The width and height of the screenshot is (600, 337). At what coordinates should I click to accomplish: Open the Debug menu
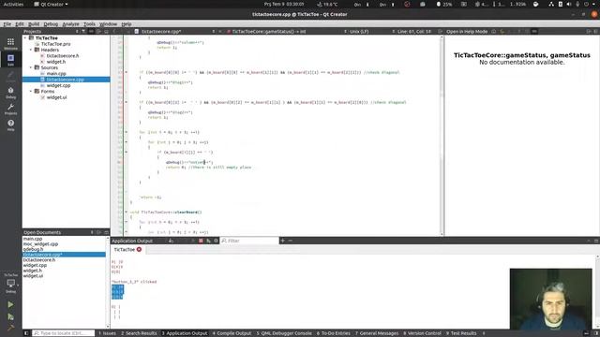point(51,24)
